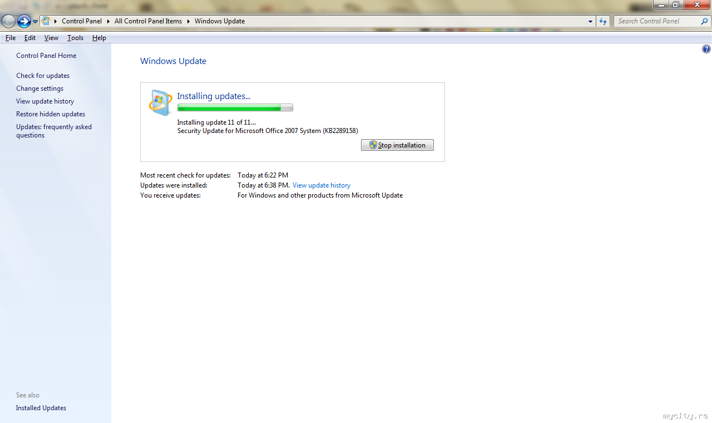
Task: Click the Windows Update page heading
Action: 173,61
